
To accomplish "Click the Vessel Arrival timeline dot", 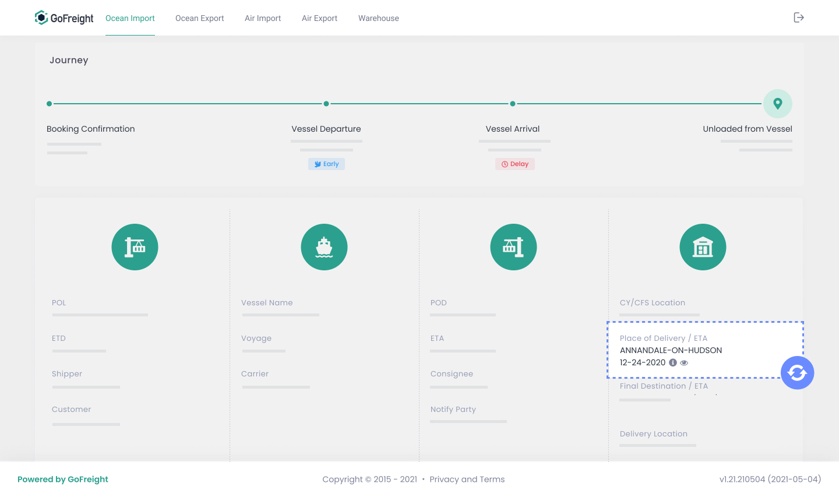I will 513,104.
